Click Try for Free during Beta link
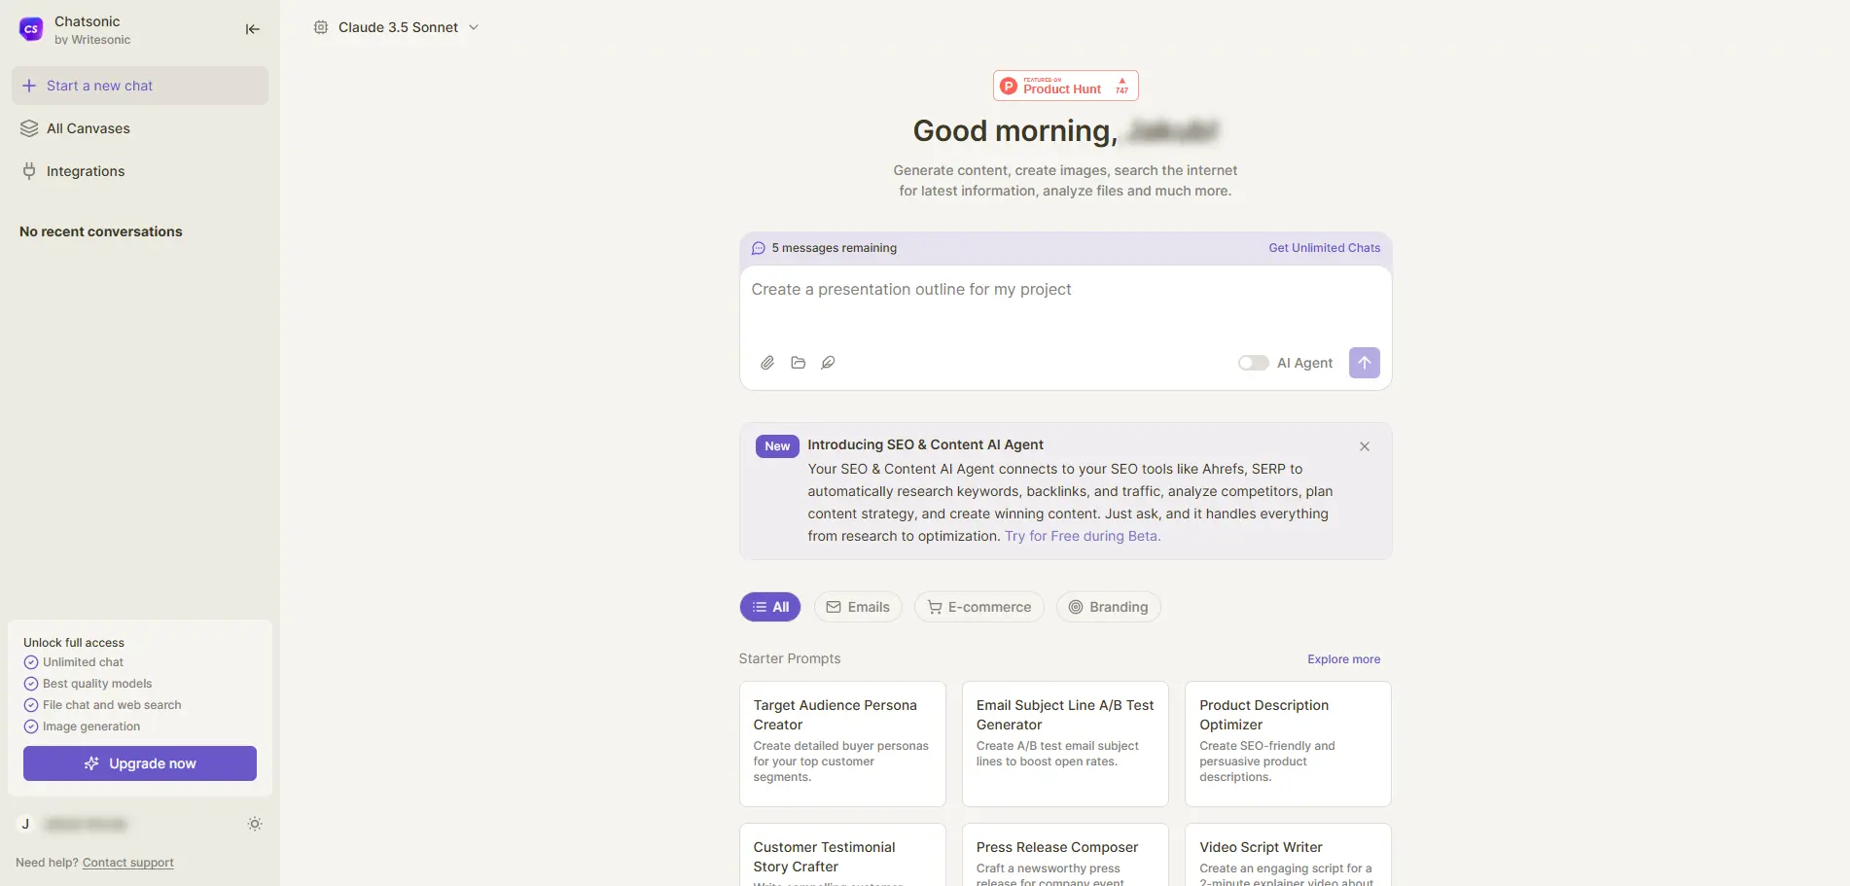Viewport: 1850px width, 886px height. (x=1083, y=536)
